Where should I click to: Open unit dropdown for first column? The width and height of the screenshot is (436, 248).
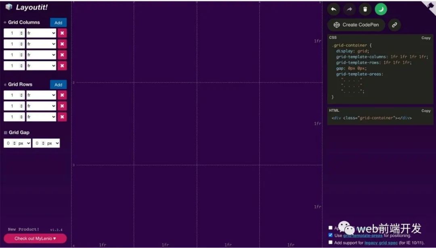point(41,33)
